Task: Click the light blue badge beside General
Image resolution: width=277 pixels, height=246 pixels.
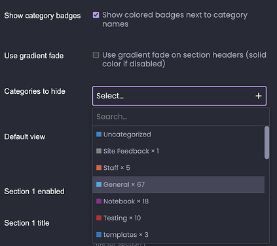Action: [99, 184]
